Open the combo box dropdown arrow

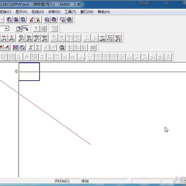6,28
